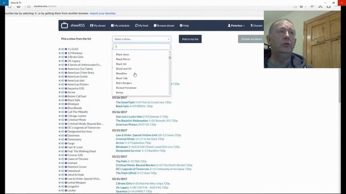Image resolution: width=346 pixels, height=194 pixels.
Task: Toggle HD quality for American Pickers
Action: tap(63, 85)
